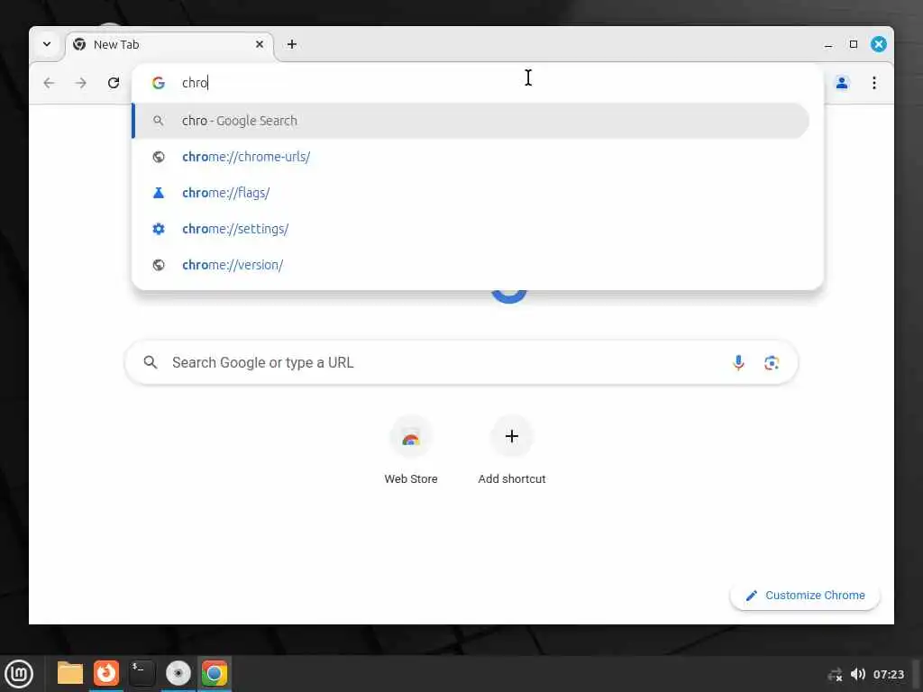The width and height of the screenshot is (923, 692).
Task: Click the 'Search Google or type a URL' box
Action: pyautogui.click(x=461, y=362)
